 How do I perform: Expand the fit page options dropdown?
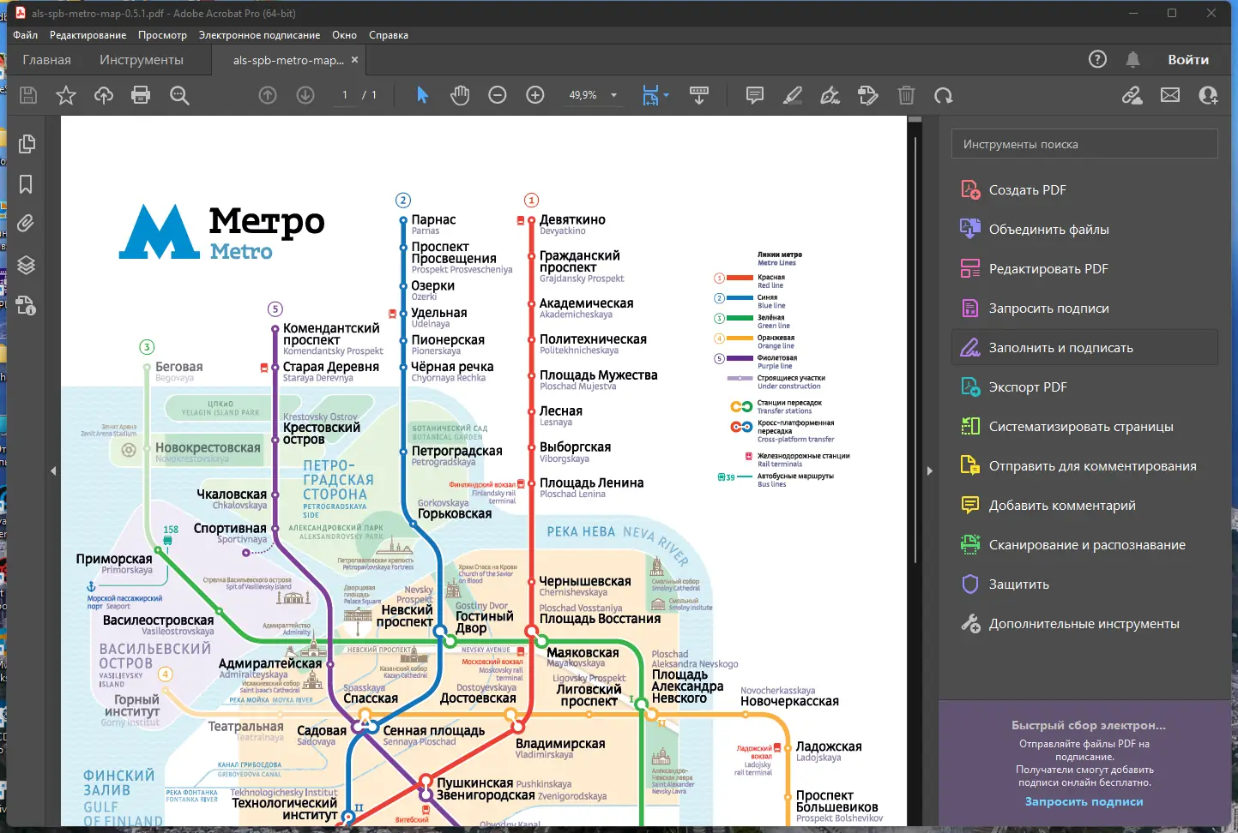(x=666, y=95)
